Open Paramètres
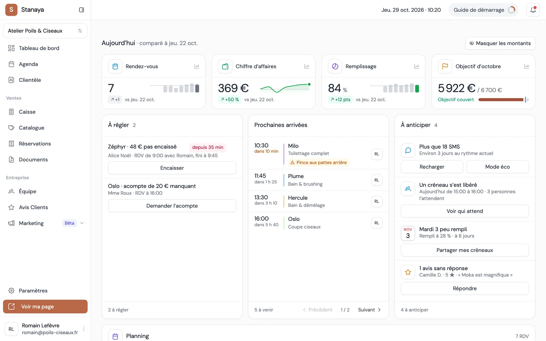 click(x=45, y=291)
